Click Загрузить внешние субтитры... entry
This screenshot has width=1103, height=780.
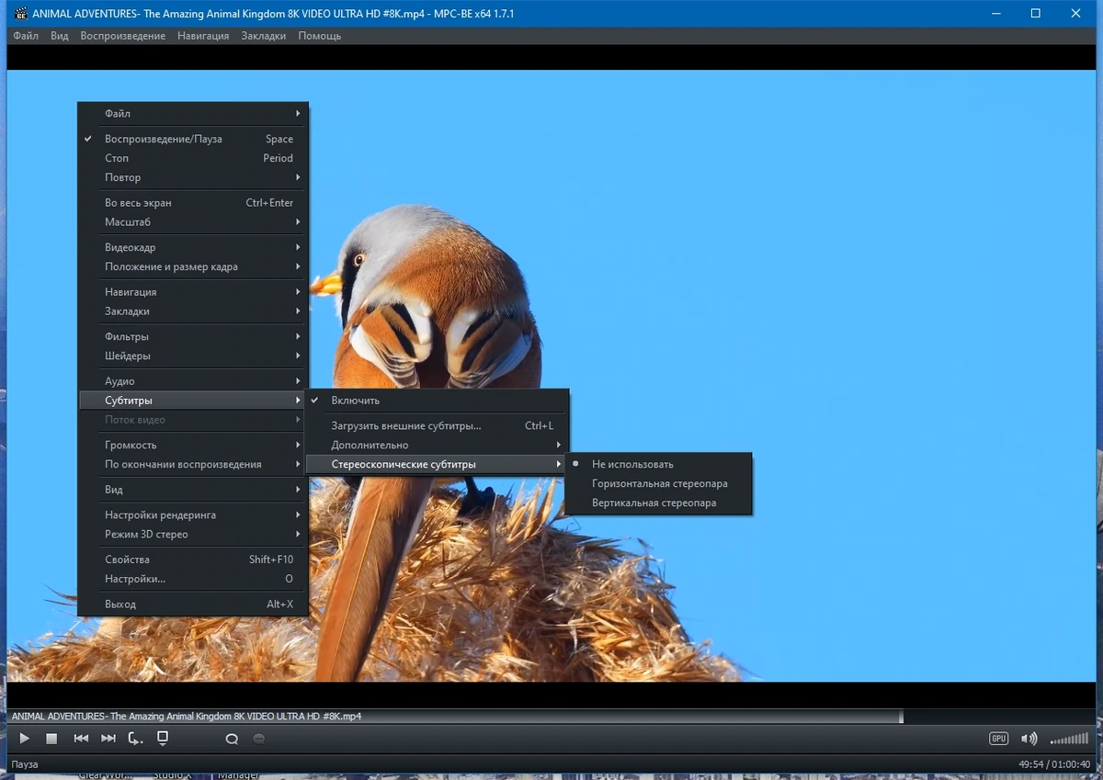pos(437,426)
